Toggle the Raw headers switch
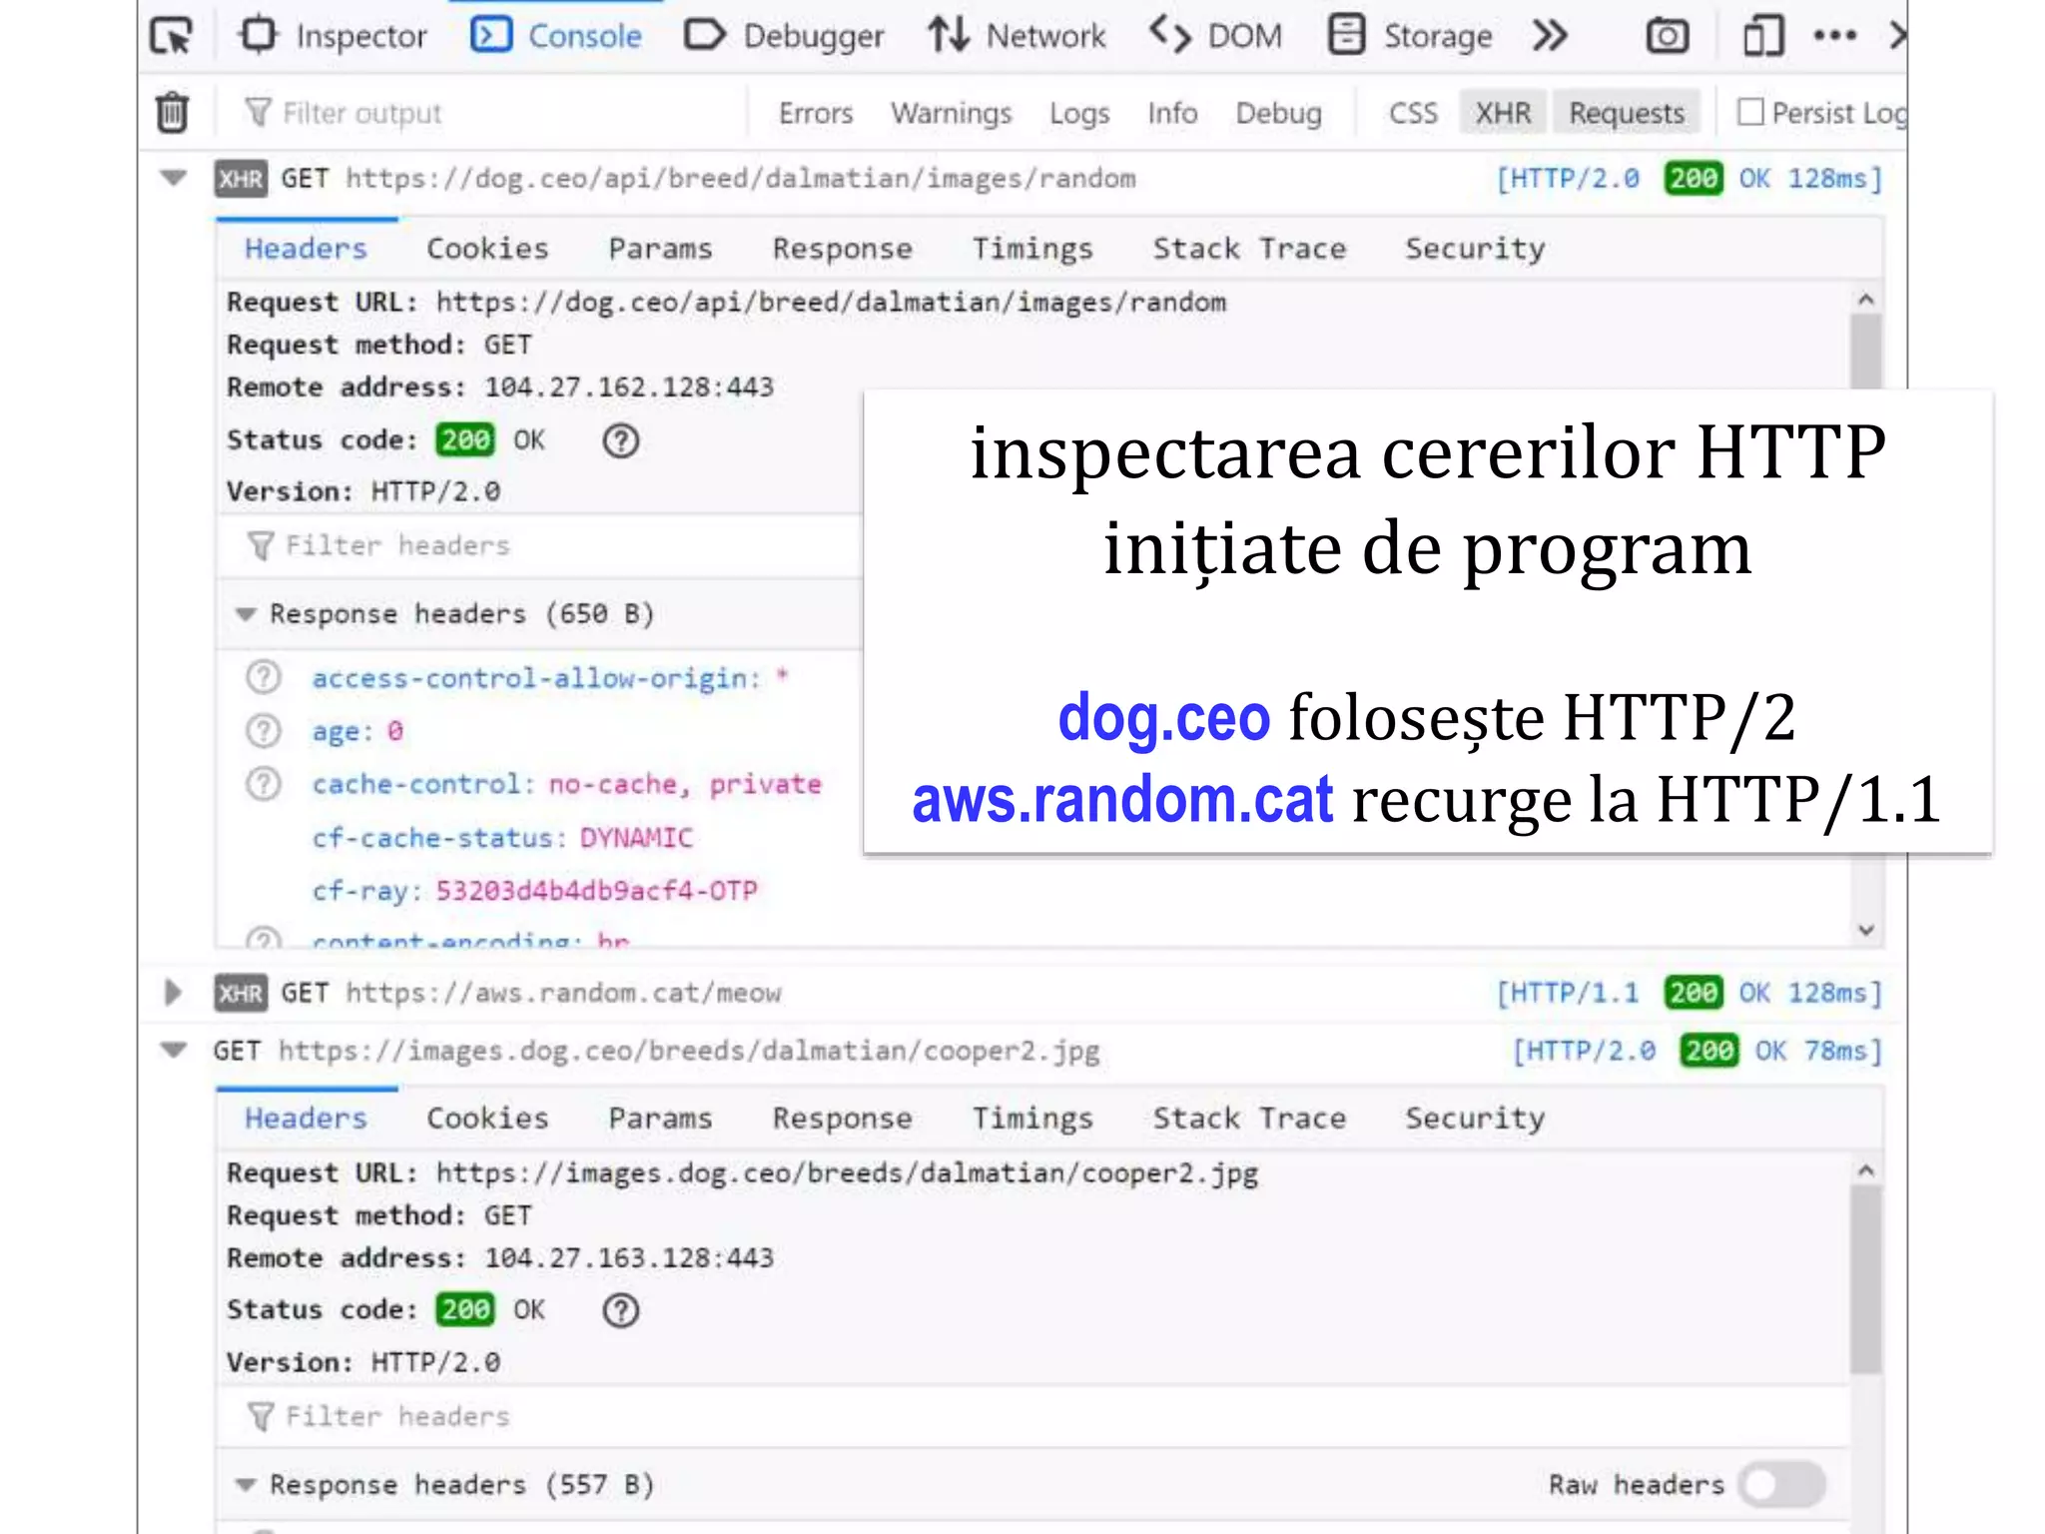 click(1783, 1484)
